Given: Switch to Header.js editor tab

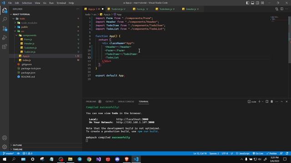Looking at the screenshot, I should pyautogui.click(x=191, y=9).
